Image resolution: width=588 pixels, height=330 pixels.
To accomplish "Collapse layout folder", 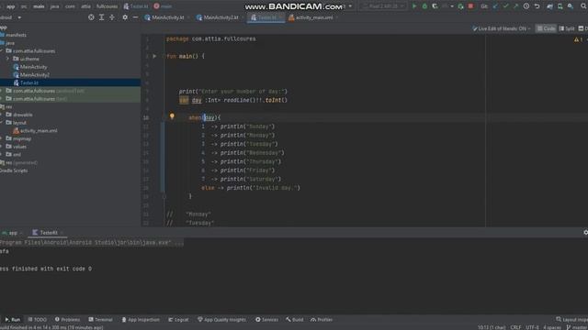I will 2,122.
